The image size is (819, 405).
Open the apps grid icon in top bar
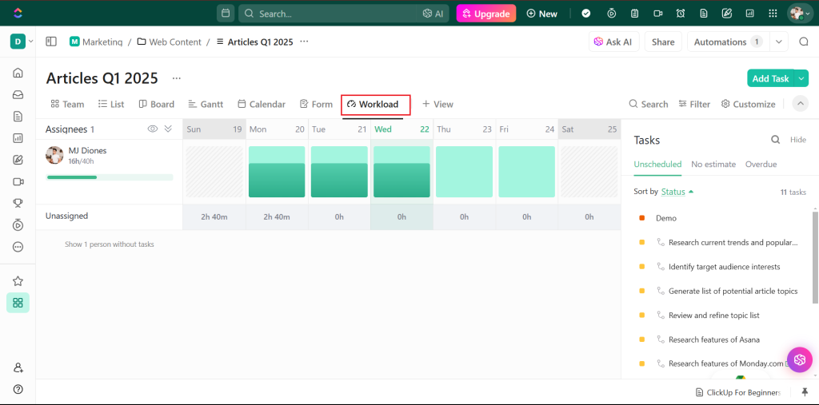(x=773, y=14)
